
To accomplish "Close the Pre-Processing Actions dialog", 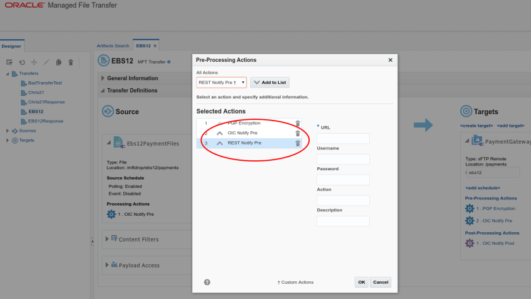I will coord(390,60).
